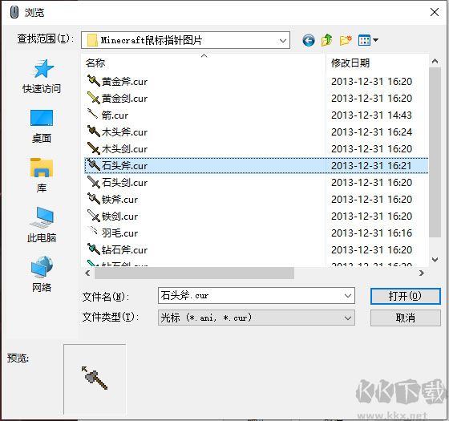Click the 钻石斧.cur axe icon
The height and width of the screenshot is (421, 449).
93,249
